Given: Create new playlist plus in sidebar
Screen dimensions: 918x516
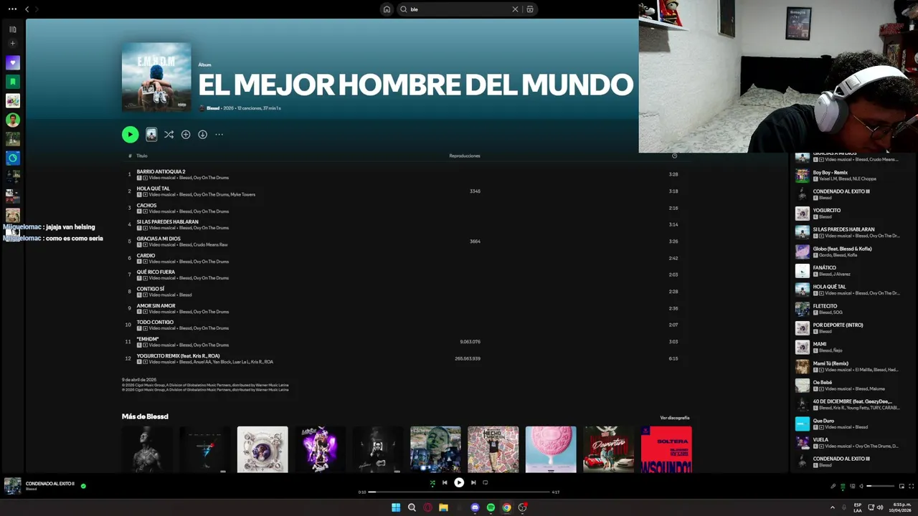Looking at the screenshot, I should (12, 44).
